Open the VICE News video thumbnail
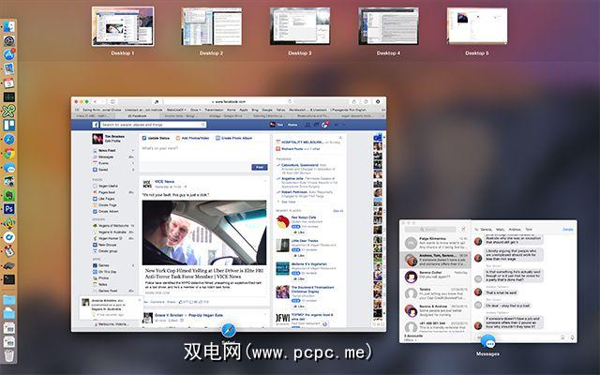Image resolution: width=600 pixels, height=375 pixels. click(204, 232)
